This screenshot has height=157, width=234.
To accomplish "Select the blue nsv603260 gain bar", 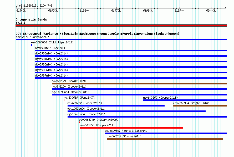I will (x=185, y=100).
